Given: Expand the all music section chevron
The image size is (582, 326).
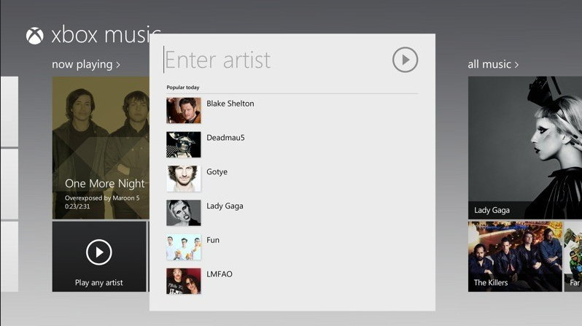Looking at the screenshot, I should pyautogui.click(x=516, y=65).
